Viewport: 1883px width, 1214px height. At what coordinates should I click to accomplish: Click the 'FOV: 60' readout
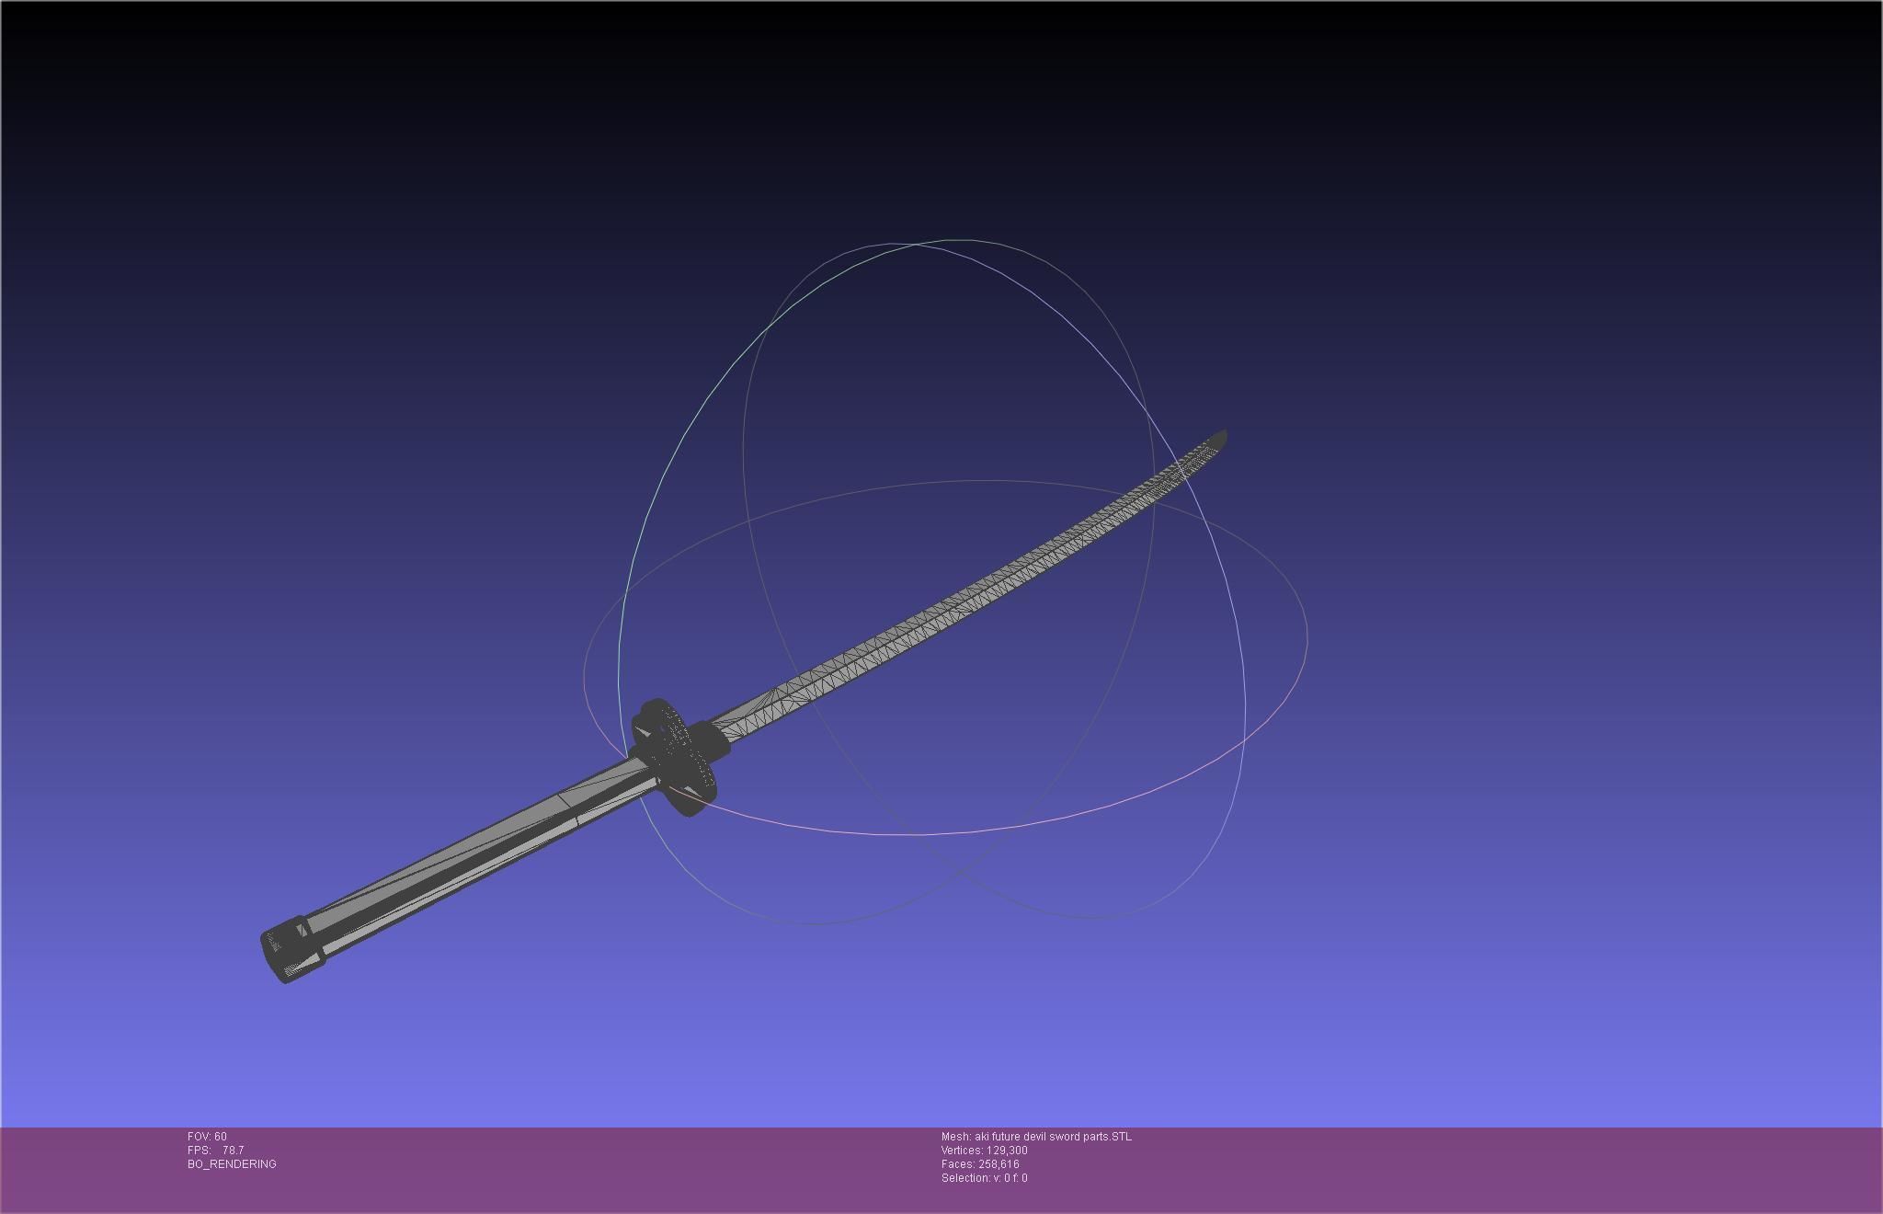click(x=207, y=1137)
